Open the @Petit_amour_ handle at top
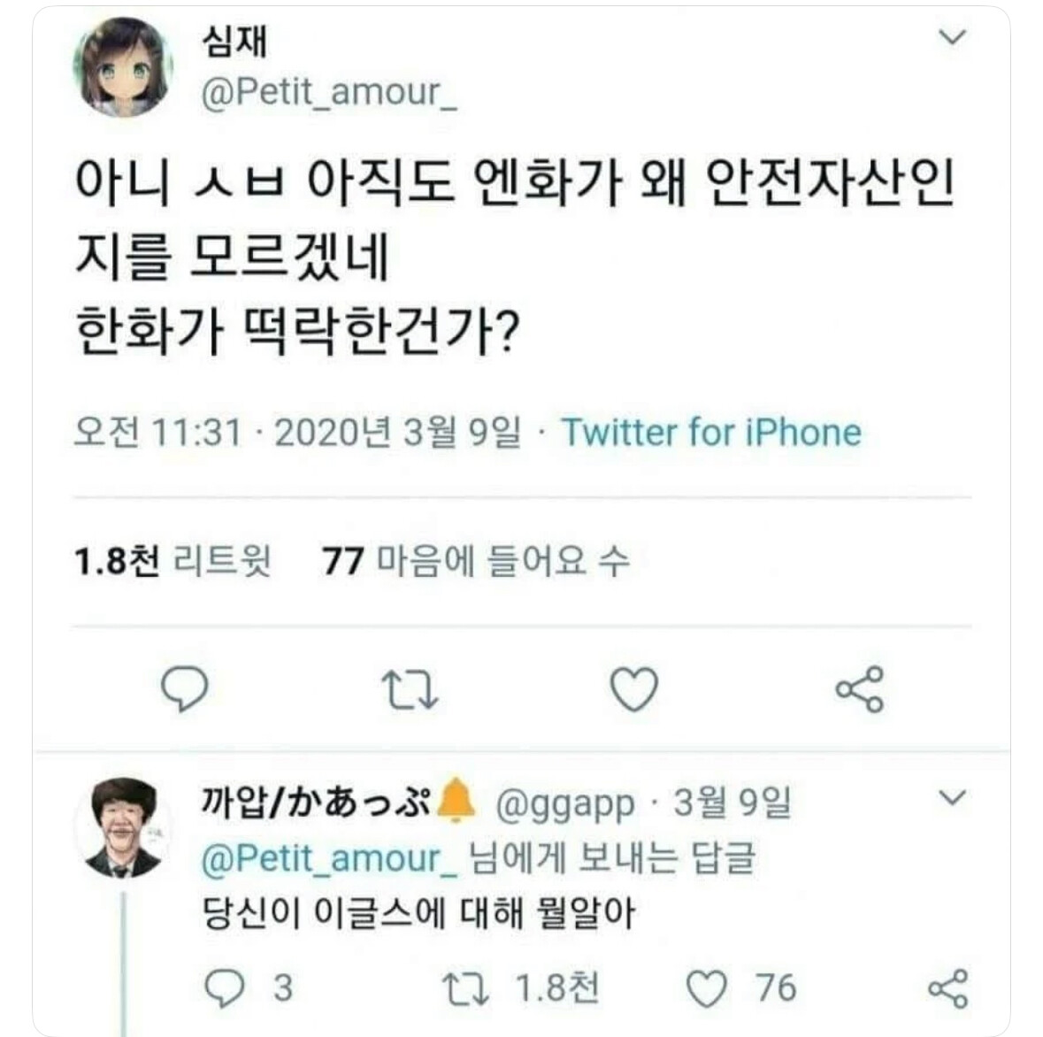The image size is (1043, 1037). click(328, 92)
